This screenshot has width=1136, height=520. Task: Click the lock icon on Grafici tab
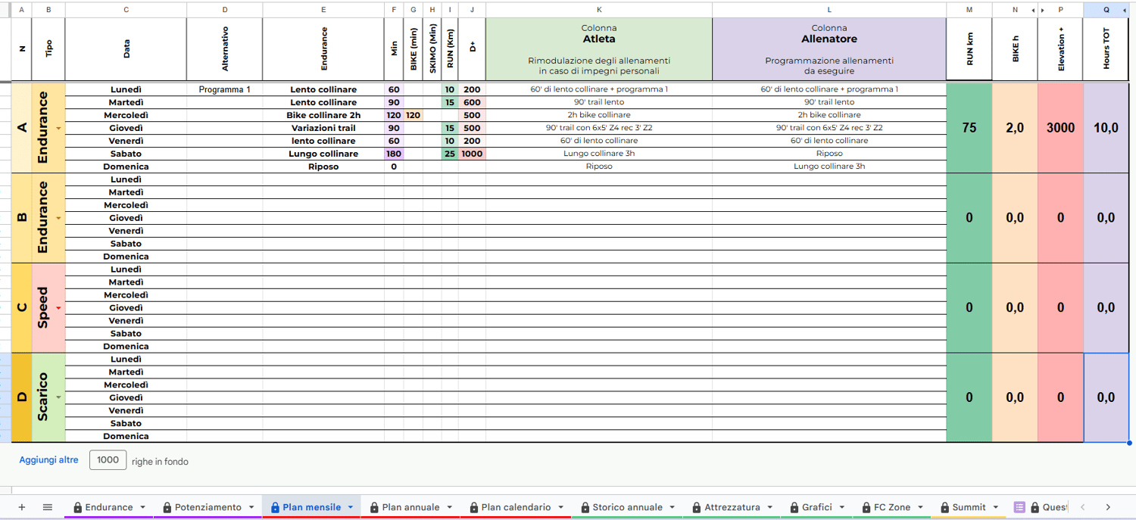794,507
